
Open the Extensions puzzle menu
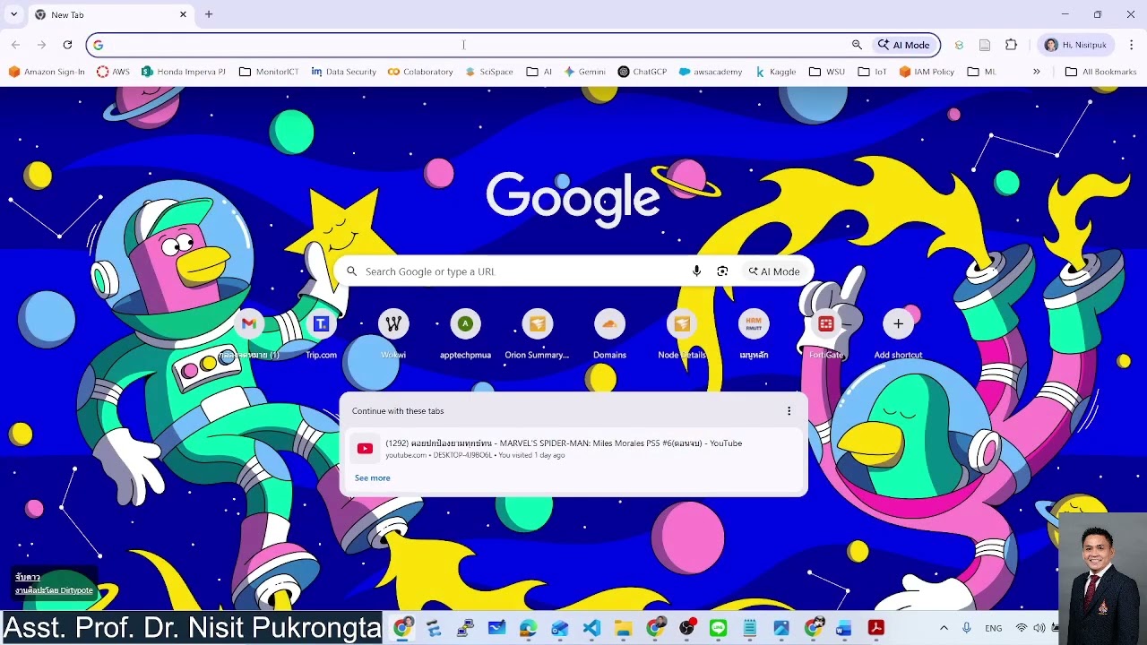(1012, 45)
